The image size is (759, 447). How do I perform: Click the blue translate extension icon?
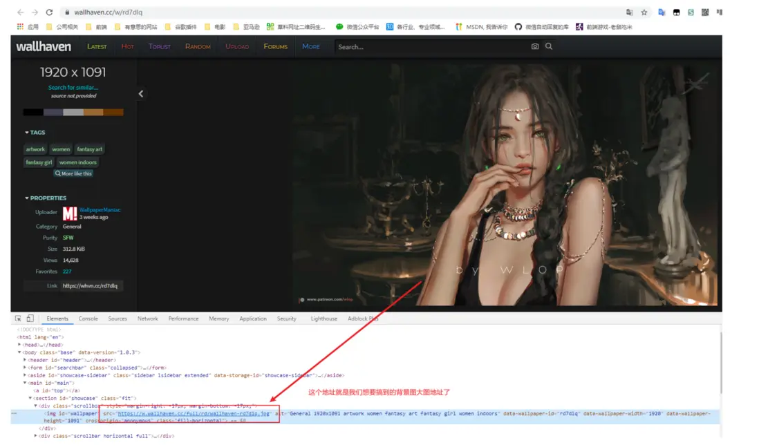click(x=662, y=12)
